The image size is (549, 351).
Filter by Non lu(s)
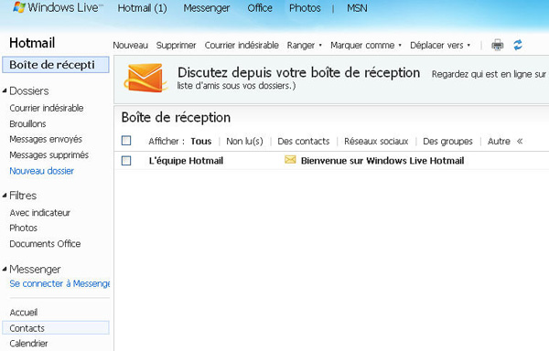(244, 142)
